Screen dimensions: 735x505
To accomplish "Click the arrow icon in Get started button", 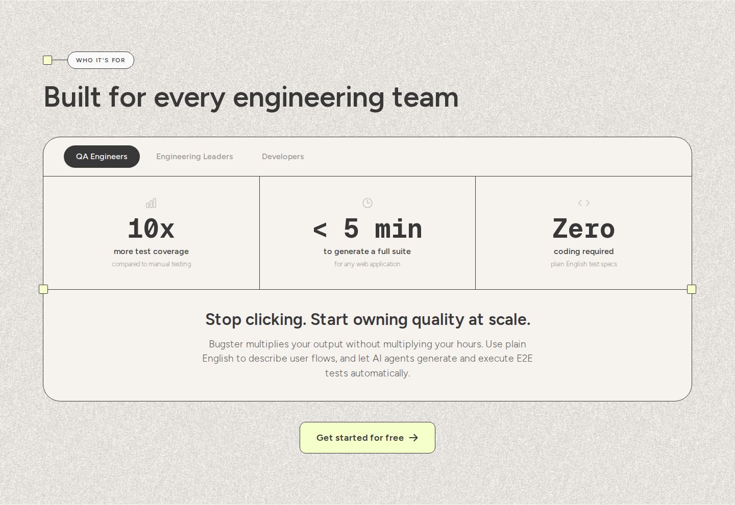I will coord(413,438).
